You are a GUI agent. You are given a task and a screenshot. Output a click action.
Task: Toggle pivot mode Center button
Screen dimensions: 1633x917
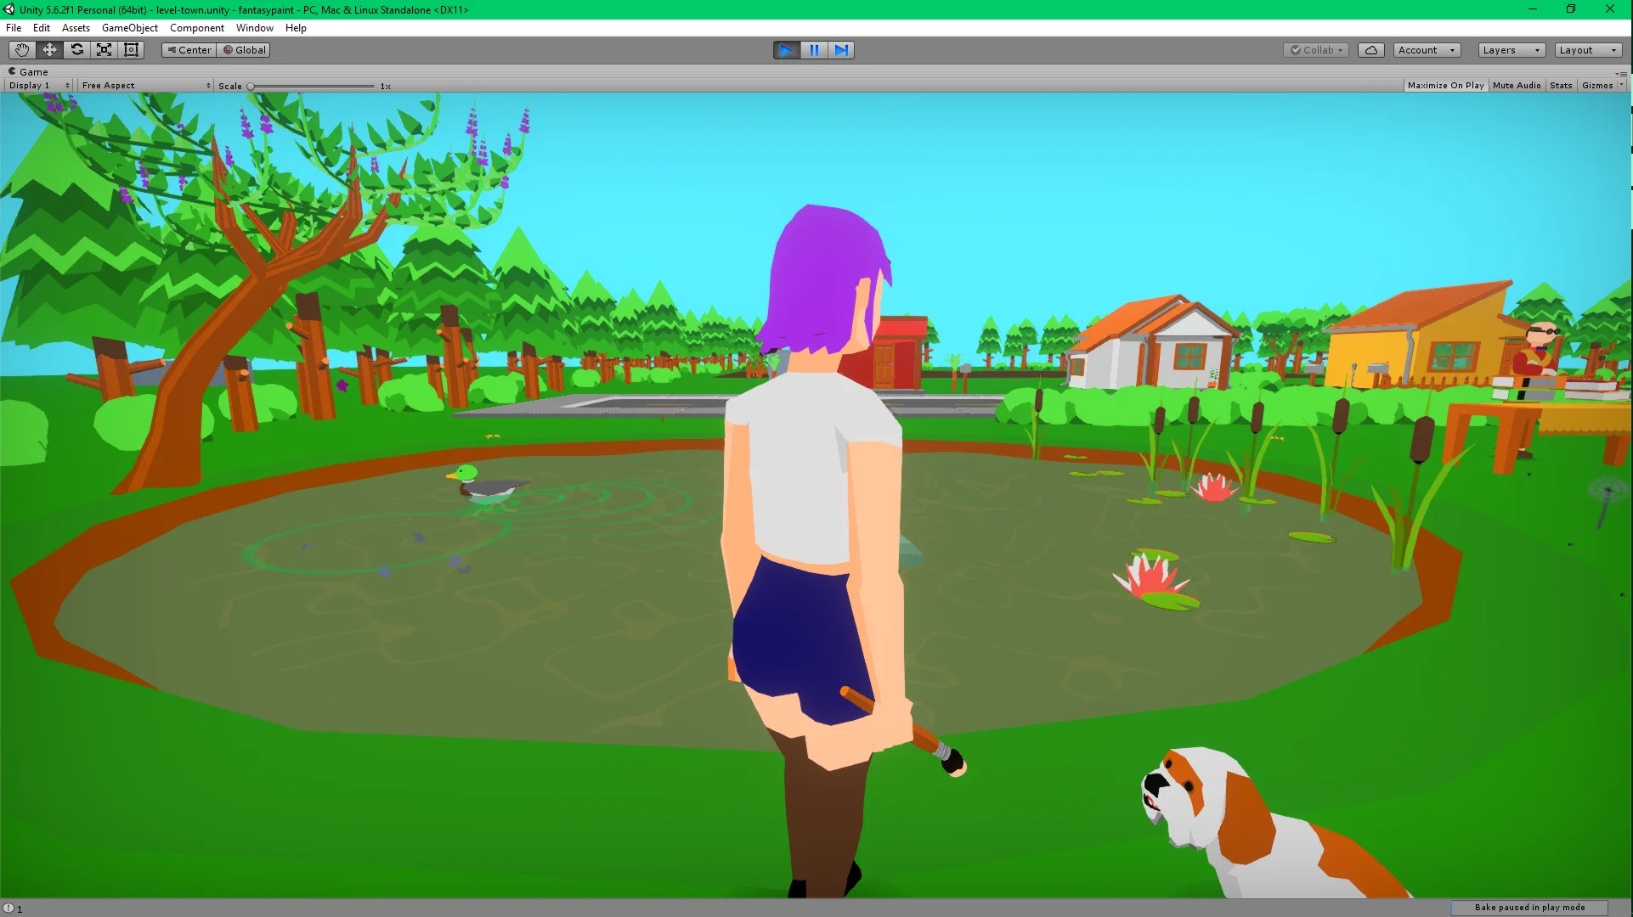coord(189,50)
